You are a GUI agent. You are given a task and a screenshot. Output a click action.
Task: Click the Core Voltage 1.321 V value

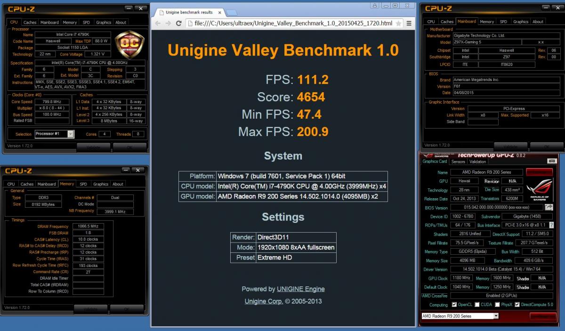point(98,54)
